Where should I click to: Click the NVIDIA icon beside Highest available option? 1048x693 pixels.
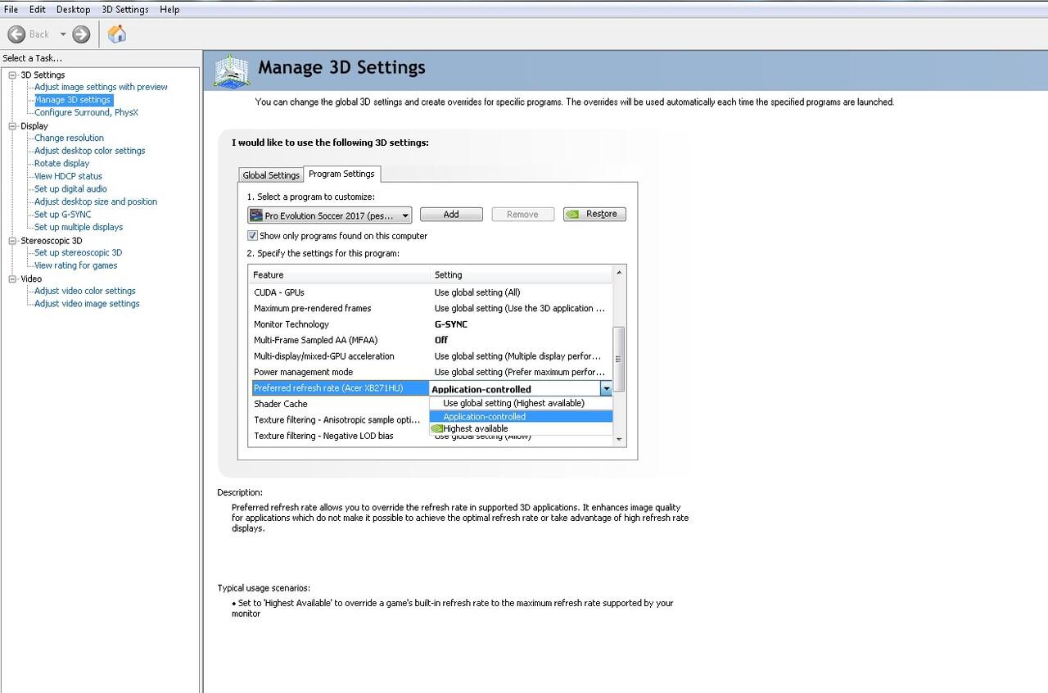pos(436,428)
